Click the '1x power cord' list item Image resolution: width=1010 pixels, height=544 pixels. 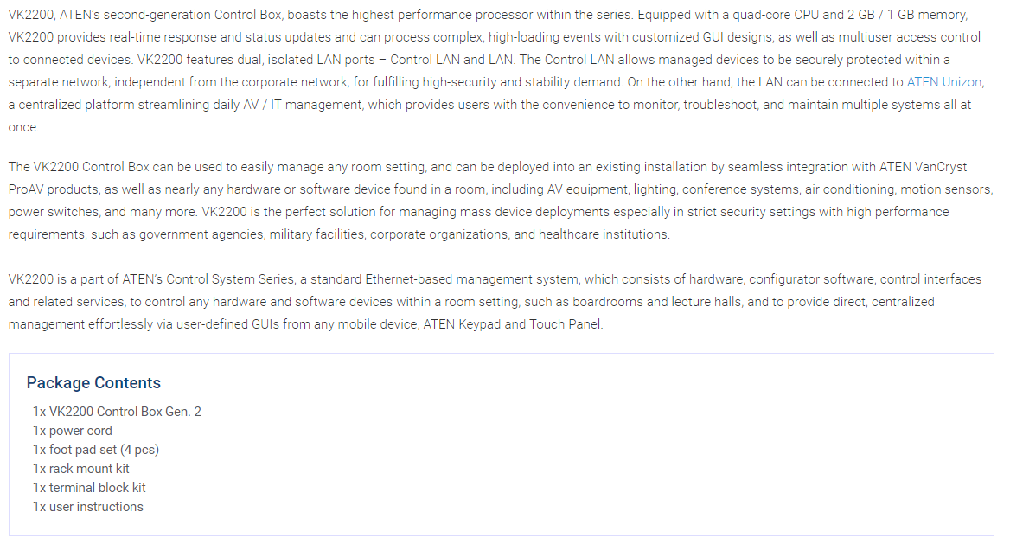73,431
